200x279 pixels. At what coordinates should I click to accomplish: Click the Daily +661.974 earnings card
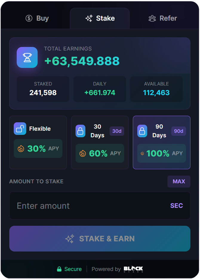100,89
